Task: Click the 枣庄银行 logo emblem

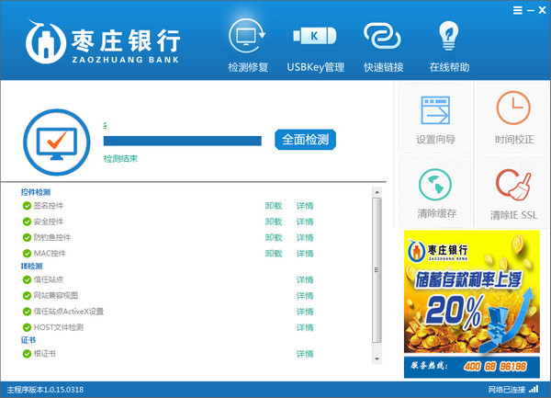Action: [x=46, y=42]
